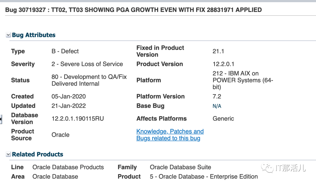Click the Database Version 12.2.0.1.190115RU value
Image resolution: width=316 pixels, height=182 pixels.
(78, 119)
